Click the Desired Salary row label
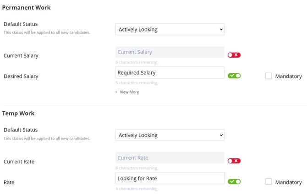The width and height of the screenshot is (307, 195). click(21, 76)
